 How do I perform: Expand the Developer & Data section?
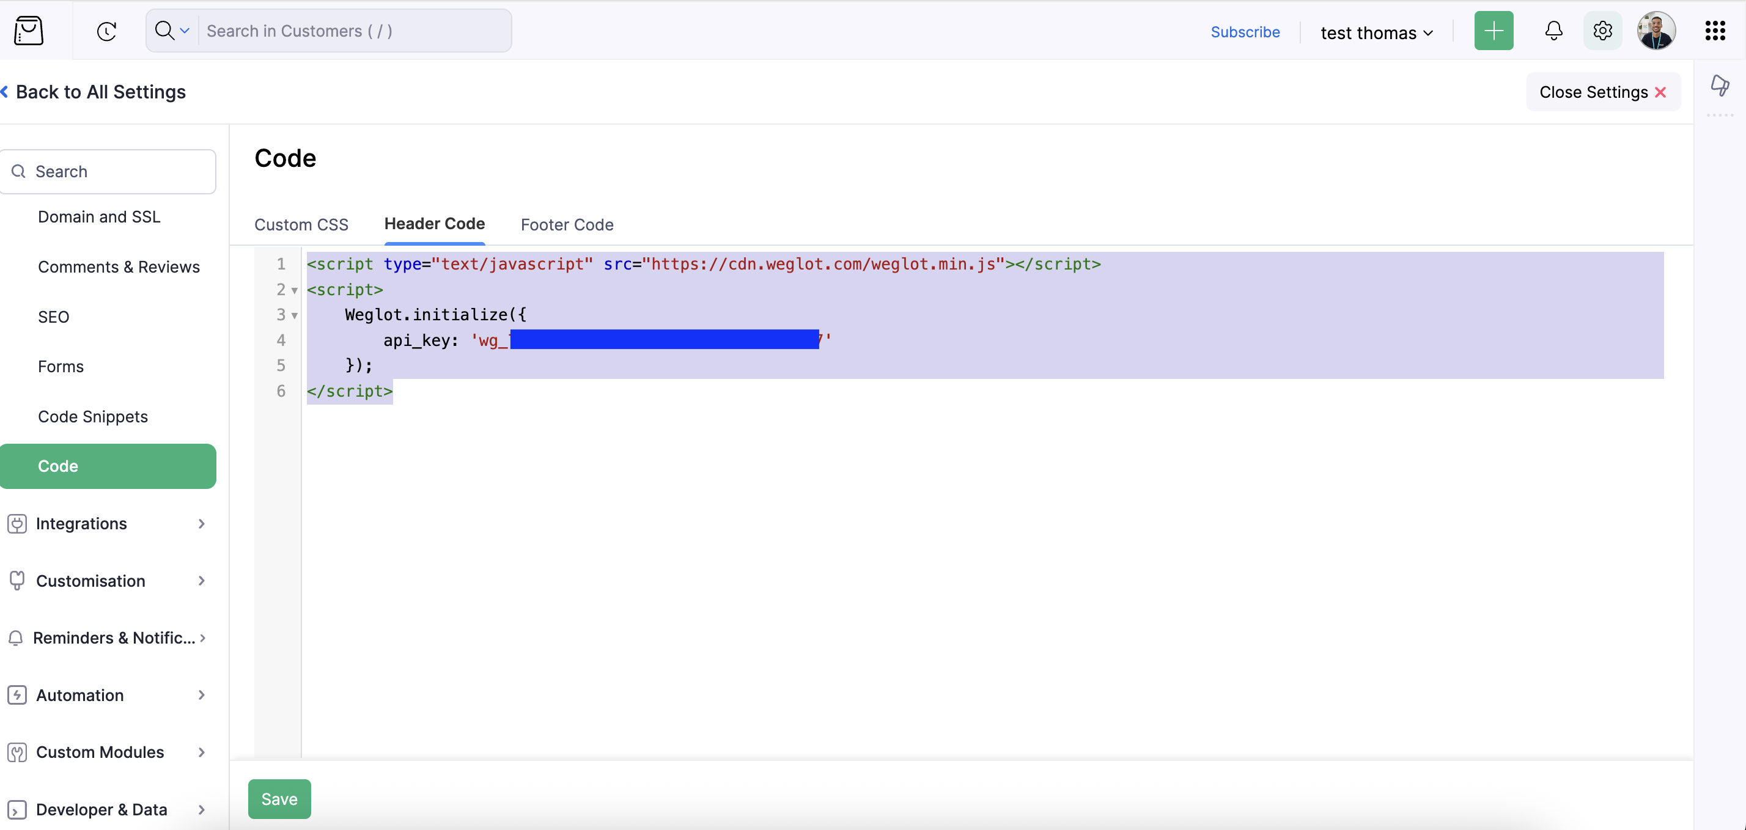tap(106, 810)
